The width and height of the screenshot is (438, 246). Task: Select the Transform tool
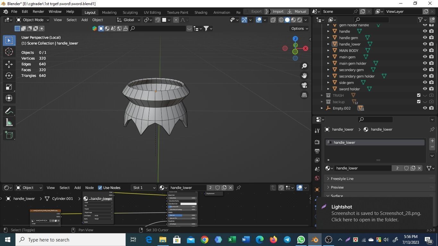[9, 98]
